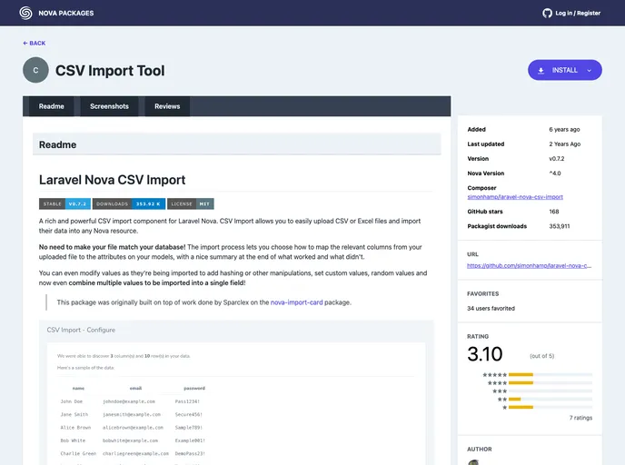The width and height of the screenshot is (625, 465).
Task: Click the AUTHOR section heading
Action: coord(480,449)
